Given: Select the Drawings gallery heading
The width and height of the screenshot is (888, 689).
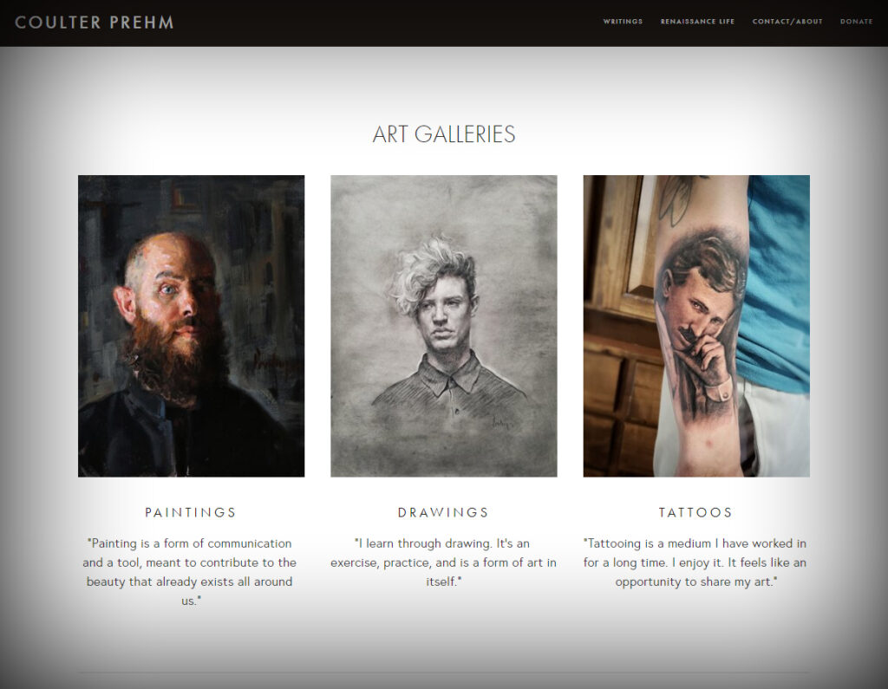Looking at the screenshot, I should tap(443, 512).
